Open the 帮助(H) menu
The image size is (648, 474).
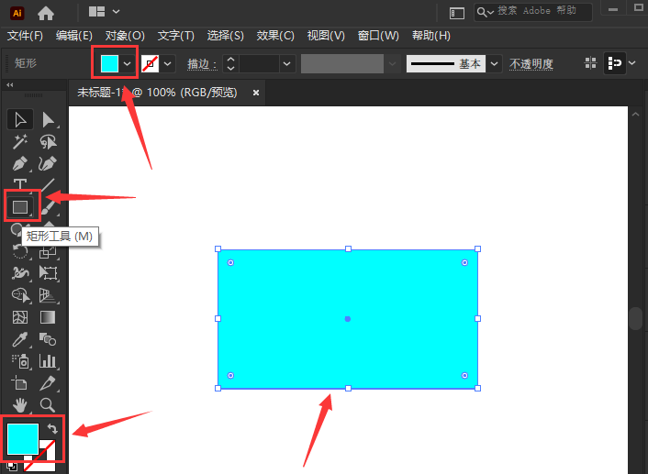click(431, 36)
